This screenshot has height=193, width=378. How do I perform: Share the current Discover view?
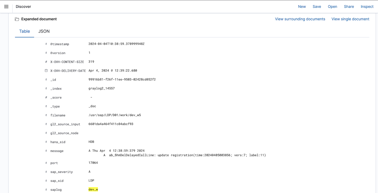[349, 6]
